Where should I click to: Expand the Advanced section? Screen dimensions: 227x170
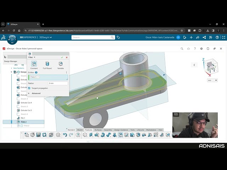(29, 93)
